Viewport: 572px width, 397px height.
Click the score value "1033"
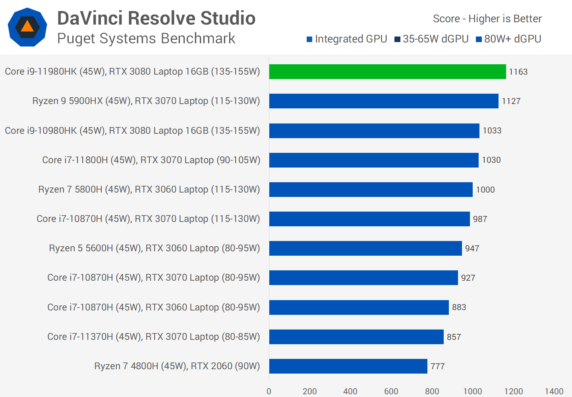coord(492,131)
